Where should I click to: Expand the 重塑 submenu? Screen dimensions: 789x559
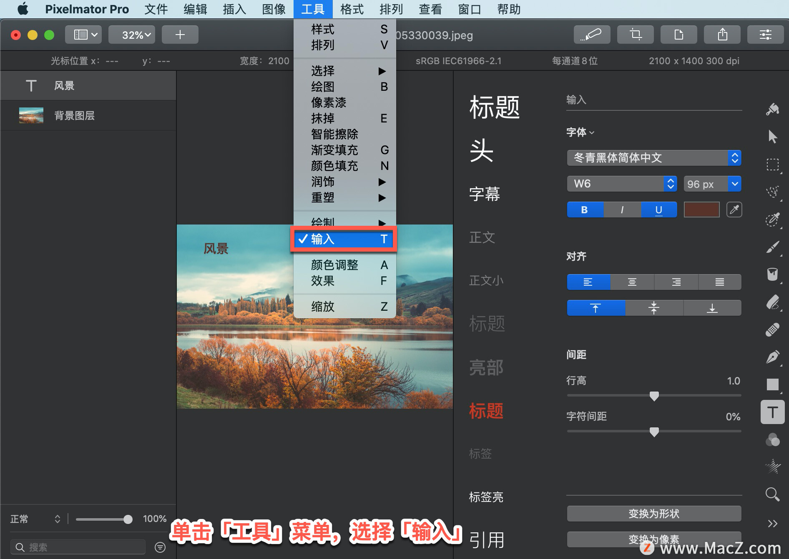click(x=344, y=197)
